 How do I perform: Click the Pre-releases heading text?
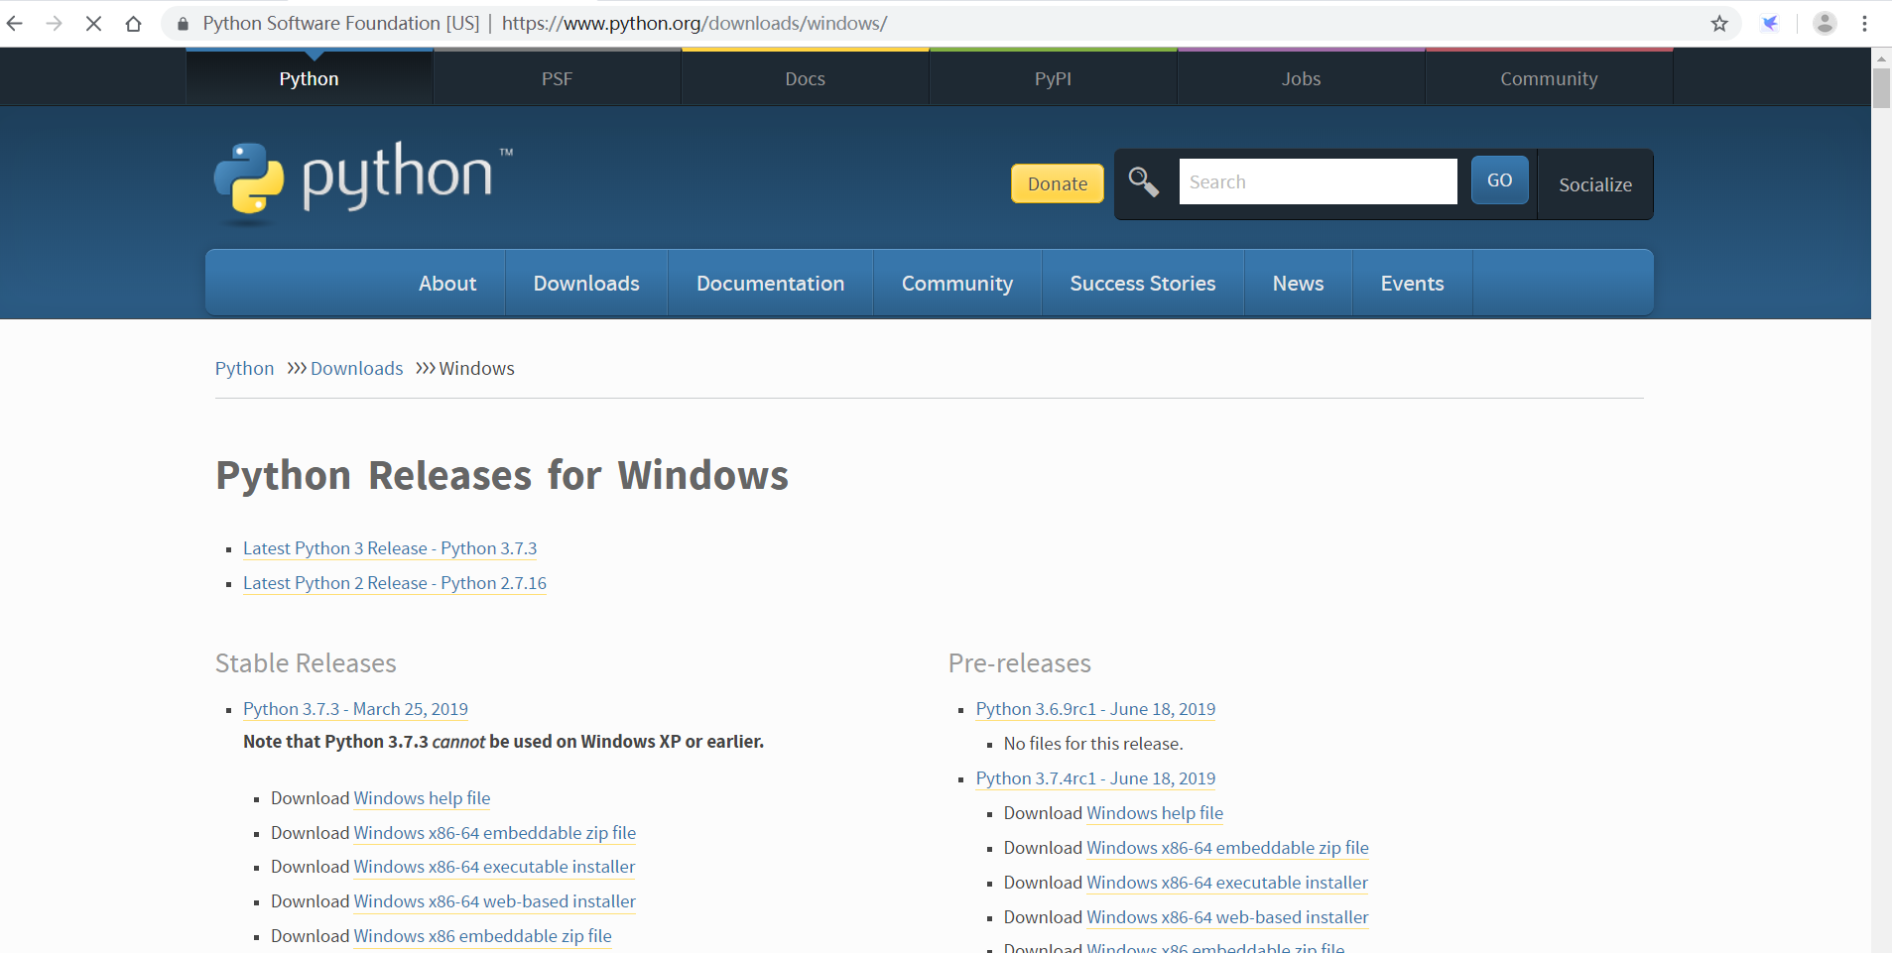(x=1019, y=663)
